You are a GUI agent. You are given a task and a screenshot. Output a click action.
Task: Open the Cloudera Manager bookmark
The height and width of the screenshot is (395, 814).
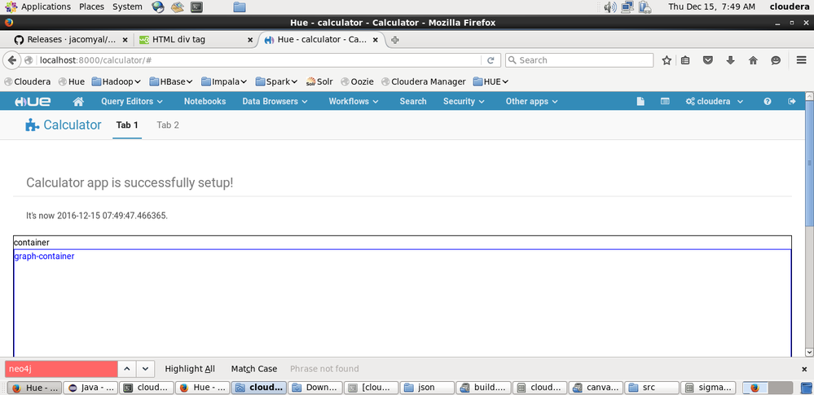click(x=424, y=81)
